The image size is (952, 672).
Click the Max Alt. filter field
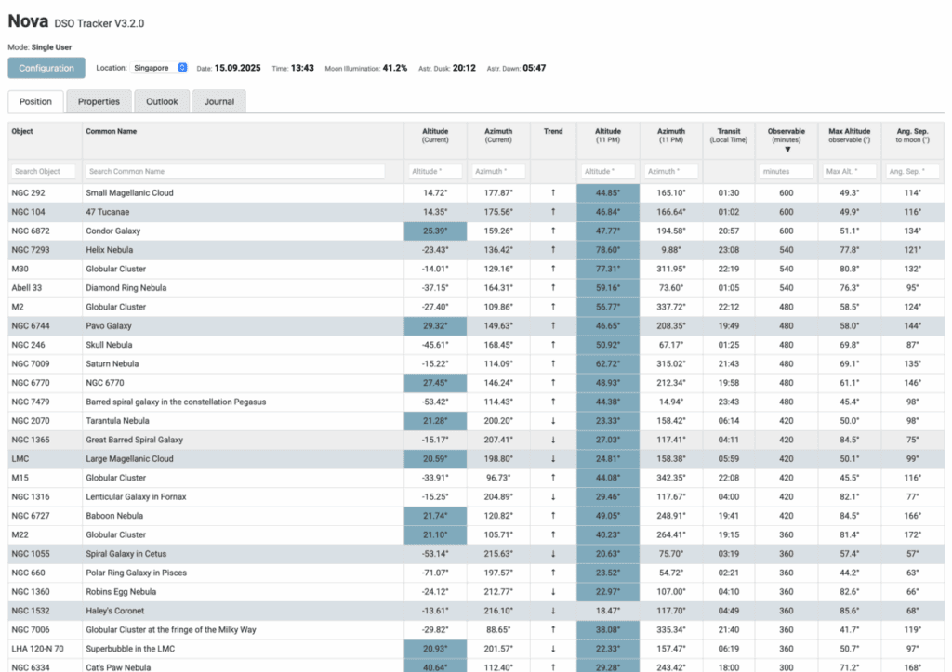point(850,171)
